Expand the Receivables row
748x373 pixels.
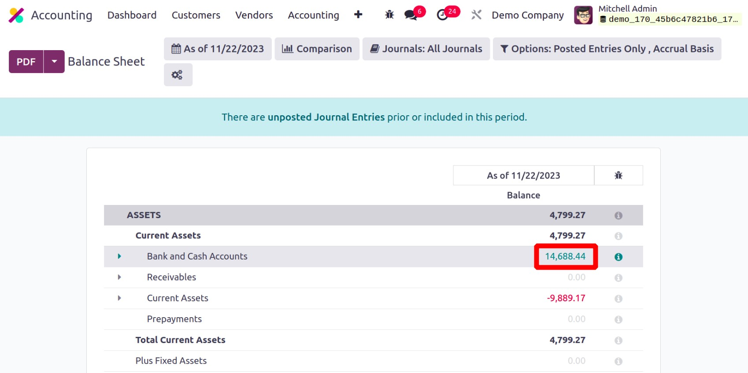click(119, 277)
